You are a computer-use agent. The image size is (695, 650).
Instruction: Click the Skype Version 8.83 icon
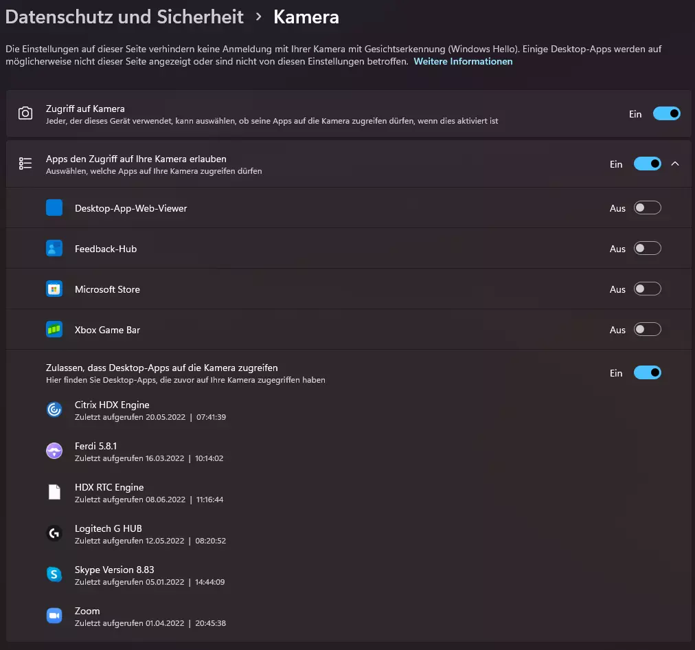[54, 574]
